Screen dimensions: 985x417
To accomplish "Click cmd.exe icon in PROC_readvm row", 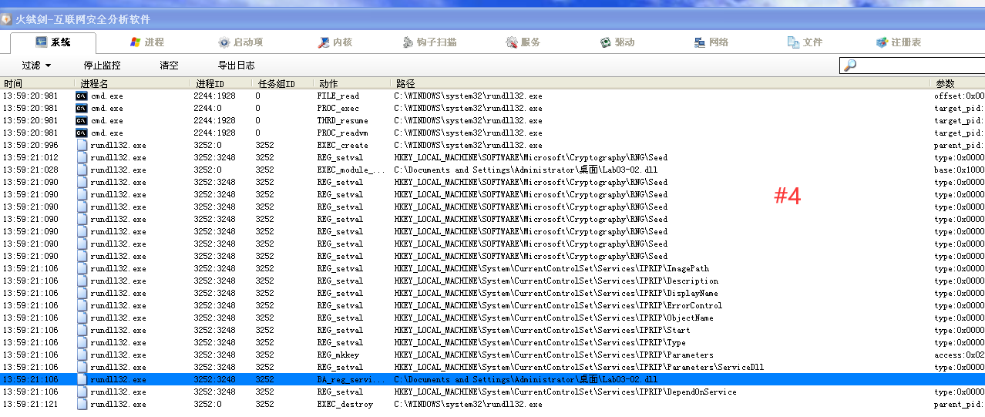I will (81, 133).
